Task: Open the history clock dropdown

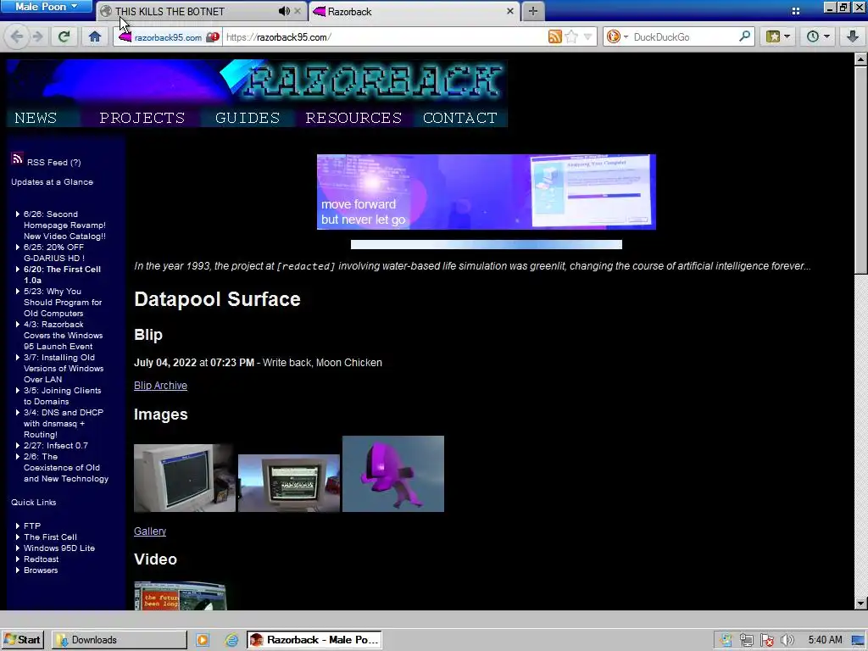Action: [818, 37]
